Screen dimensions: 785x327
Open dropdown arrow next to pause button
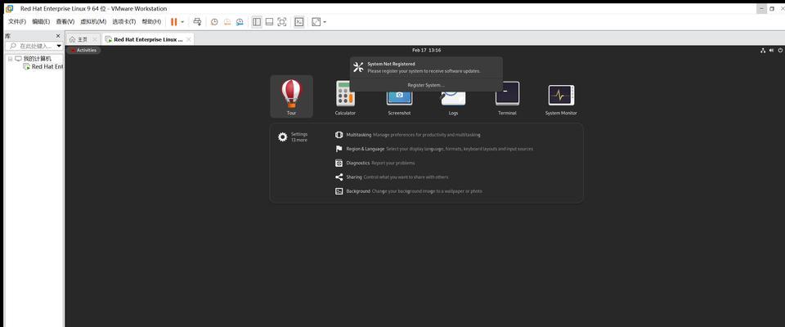(182, 22)
